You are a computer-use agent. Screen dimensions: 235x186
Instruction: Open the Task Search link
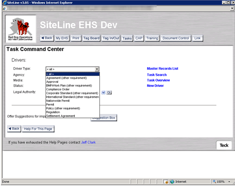(157, 75)
